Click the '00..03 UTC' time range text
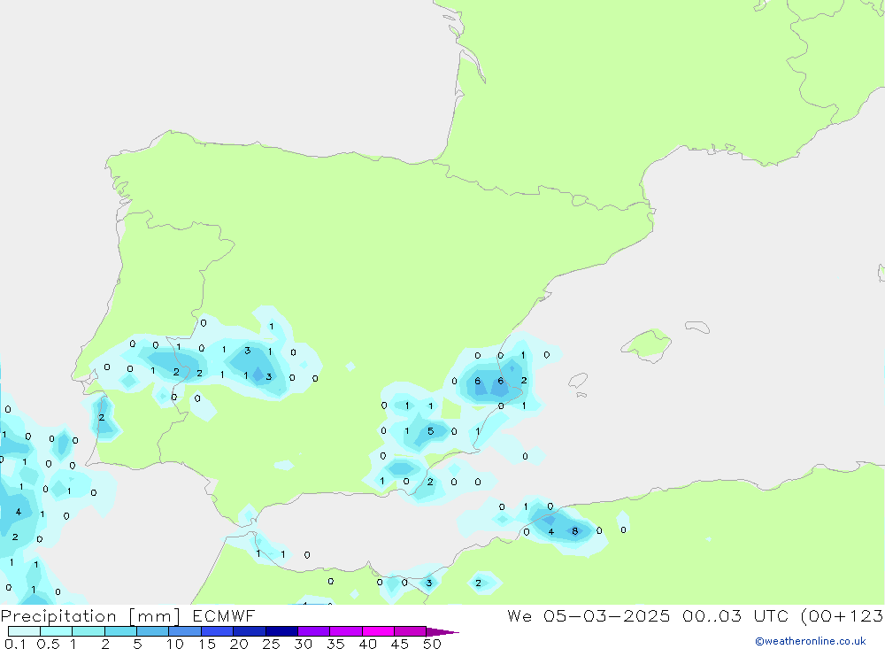 [x=735, y=616]
